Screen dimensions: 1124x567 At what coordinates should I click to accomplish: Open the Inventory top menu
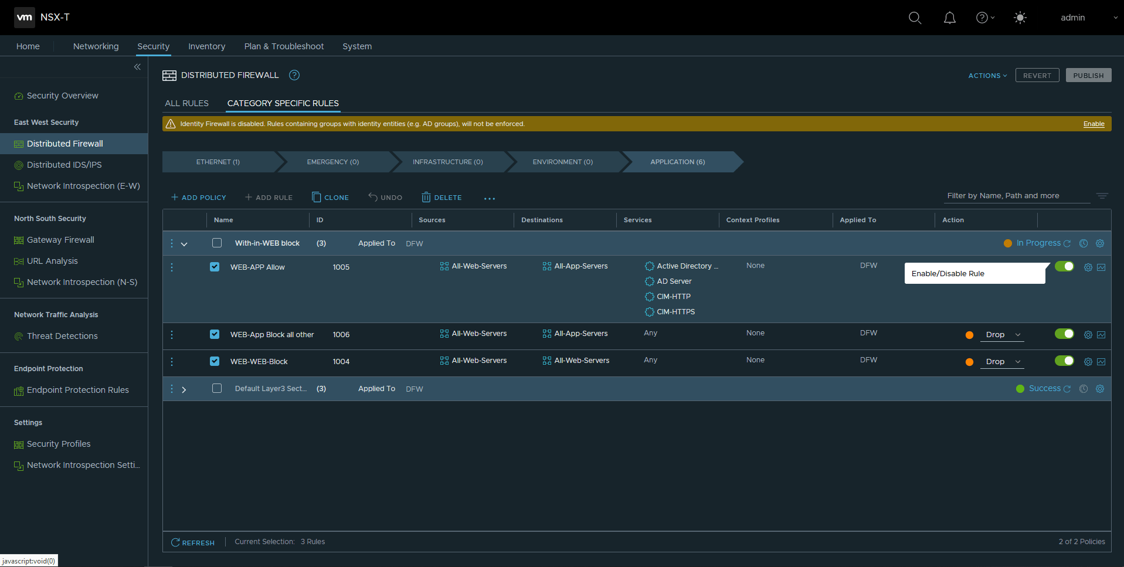[x=206, y=46]
